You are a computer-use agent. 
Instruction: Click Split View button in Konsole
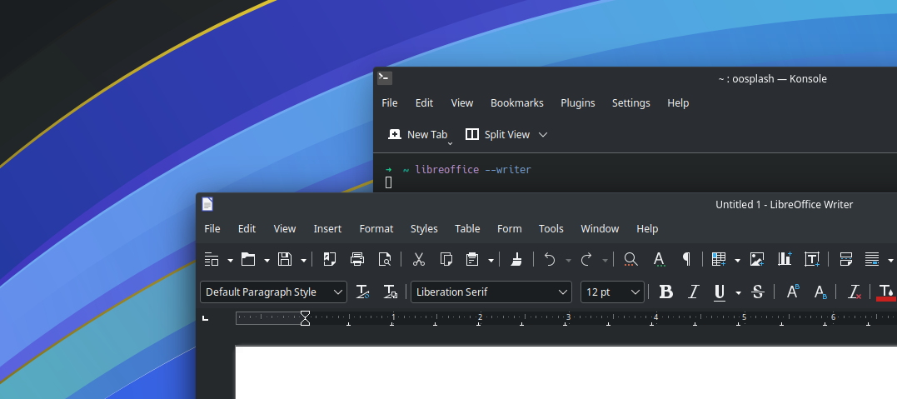[x=497, y=134]
